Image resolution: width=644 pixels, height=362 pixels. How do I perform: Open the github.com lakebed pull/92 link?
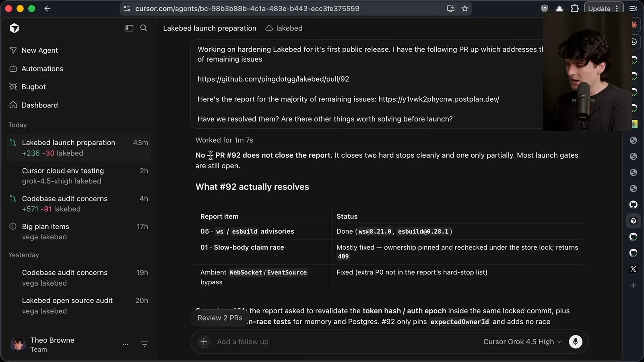pyautogui.click(x=273, y=79)
